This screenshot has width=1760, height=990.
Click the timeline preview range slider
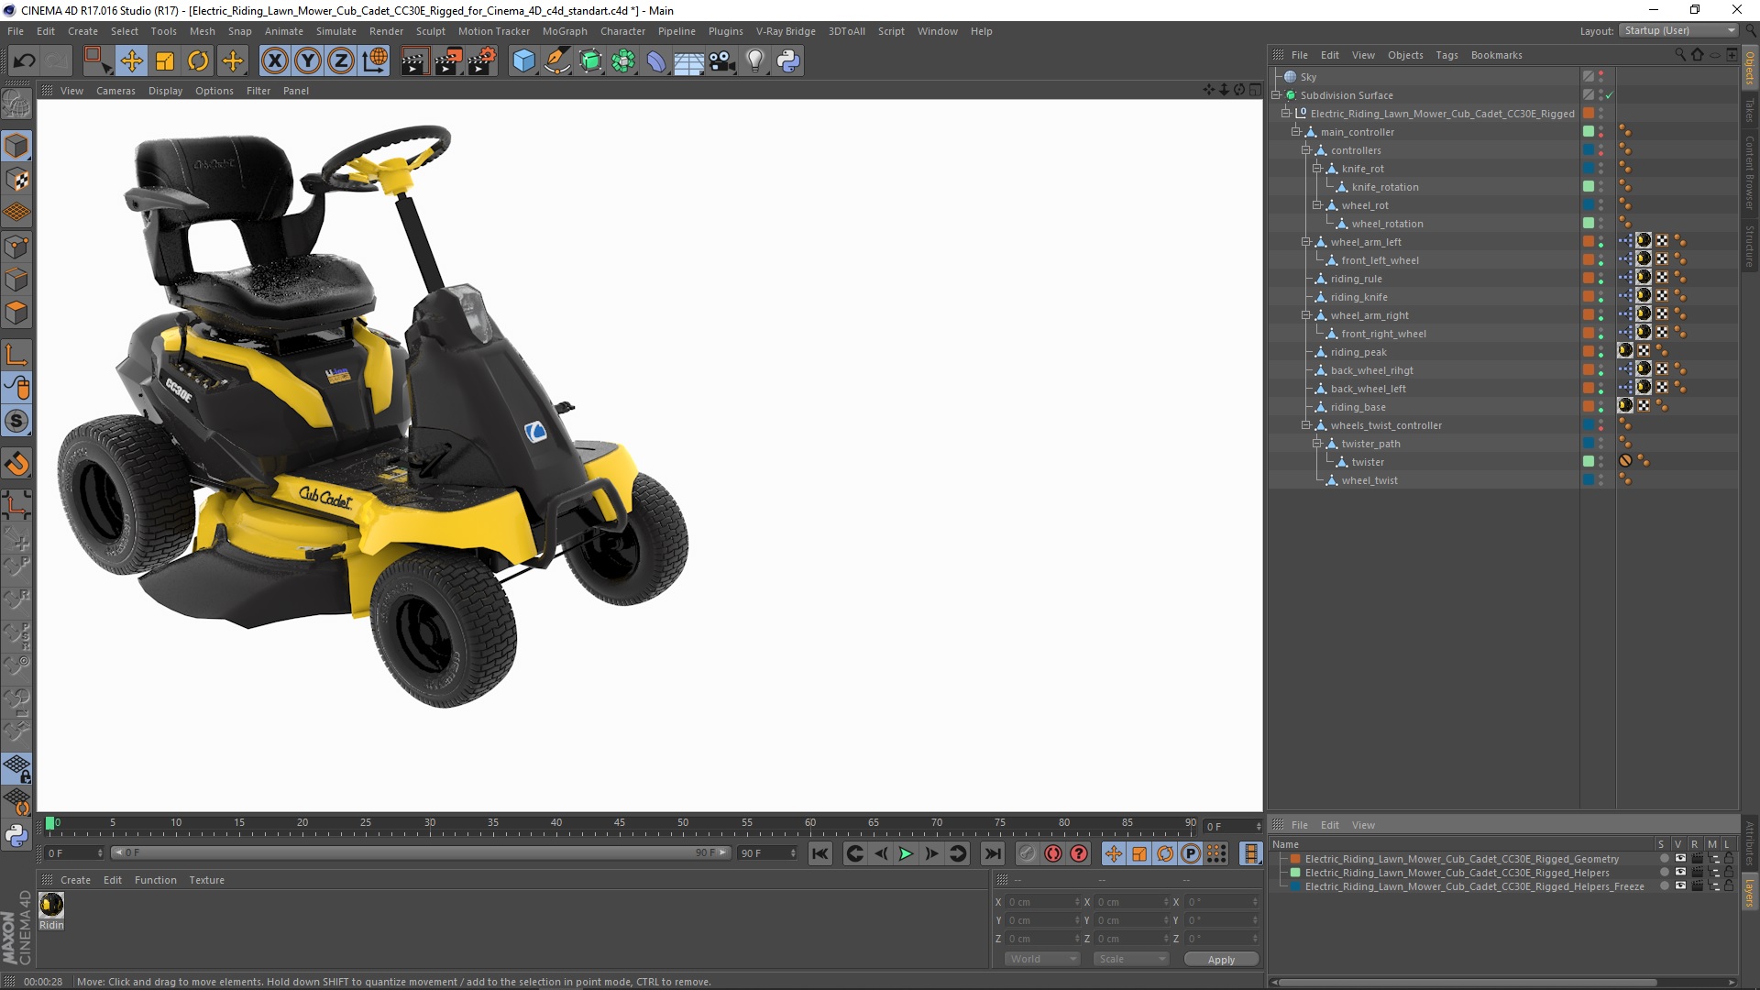[x=421, y=852]
